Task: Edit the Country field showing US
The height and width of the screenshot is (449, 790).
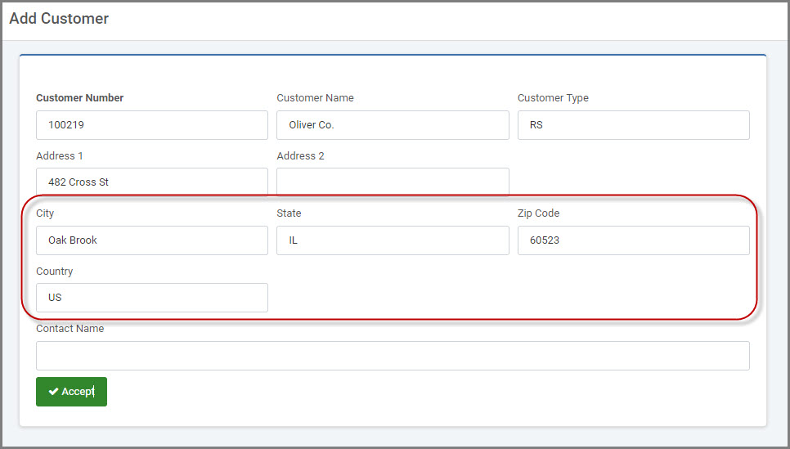Action: coord(151,298)
